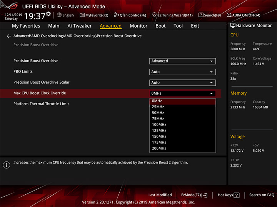Click memory capacity 16384 MB
The image size is (277, 207).
[260, 107]
